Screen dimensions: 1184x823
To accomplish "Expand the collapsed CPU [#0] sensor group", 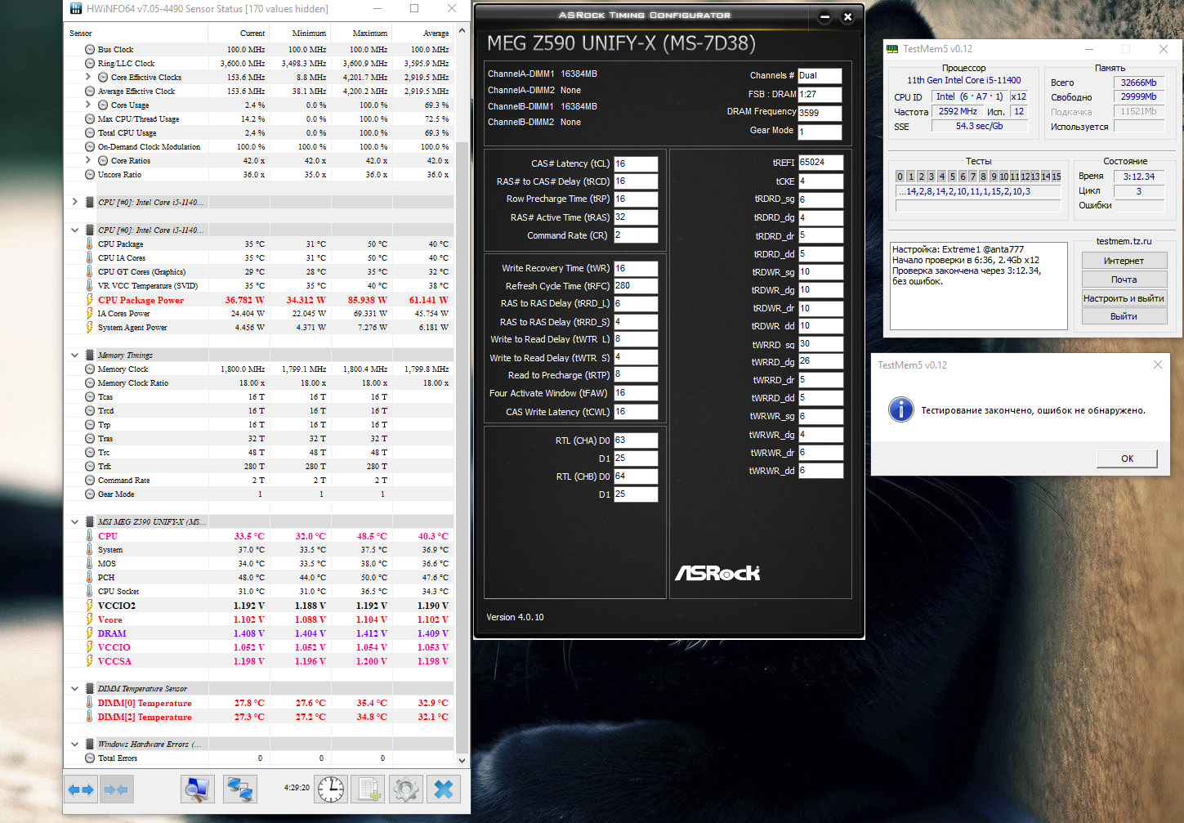I will [75, 202].
